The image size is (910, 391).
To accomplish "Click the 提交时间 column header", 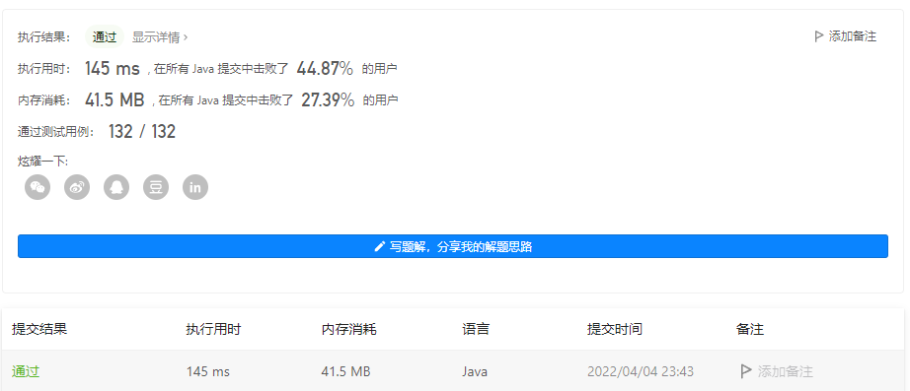I will coord(615,330).
